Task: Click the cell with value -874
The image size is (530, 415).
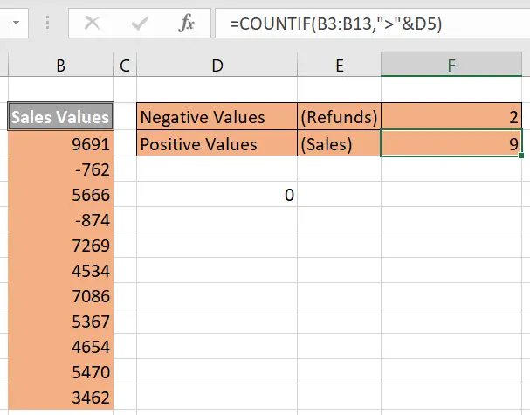Action: point(60,219)
